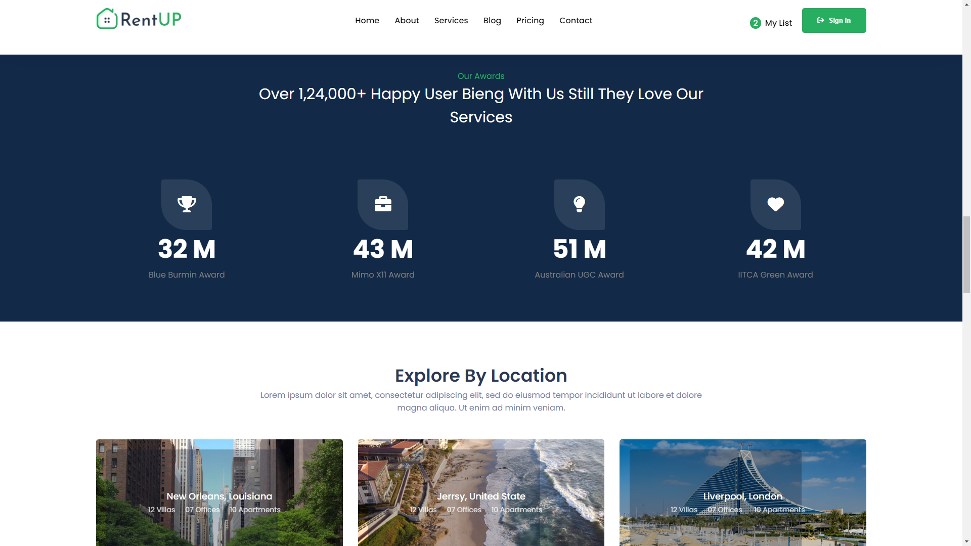Click the sign-in arrow icon
Screen dimensions: 971x546
[x=820, y=21]
